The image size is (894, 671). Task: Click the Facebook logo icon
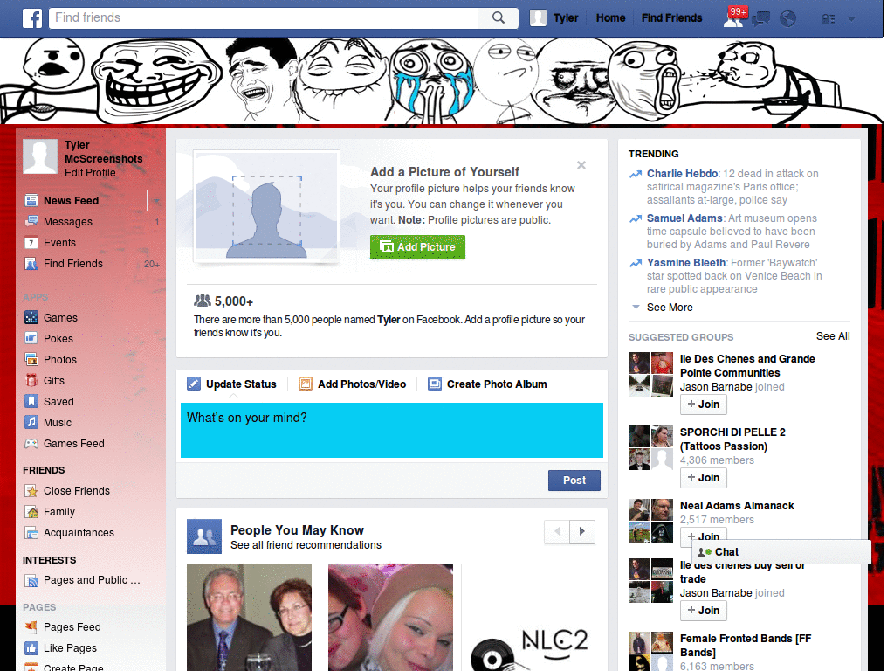(32, 18)
